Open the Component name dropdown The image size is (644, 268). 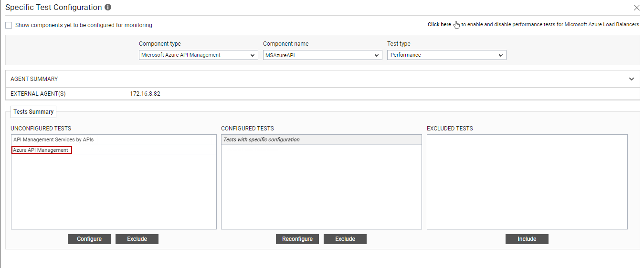[x=323, y=55]
